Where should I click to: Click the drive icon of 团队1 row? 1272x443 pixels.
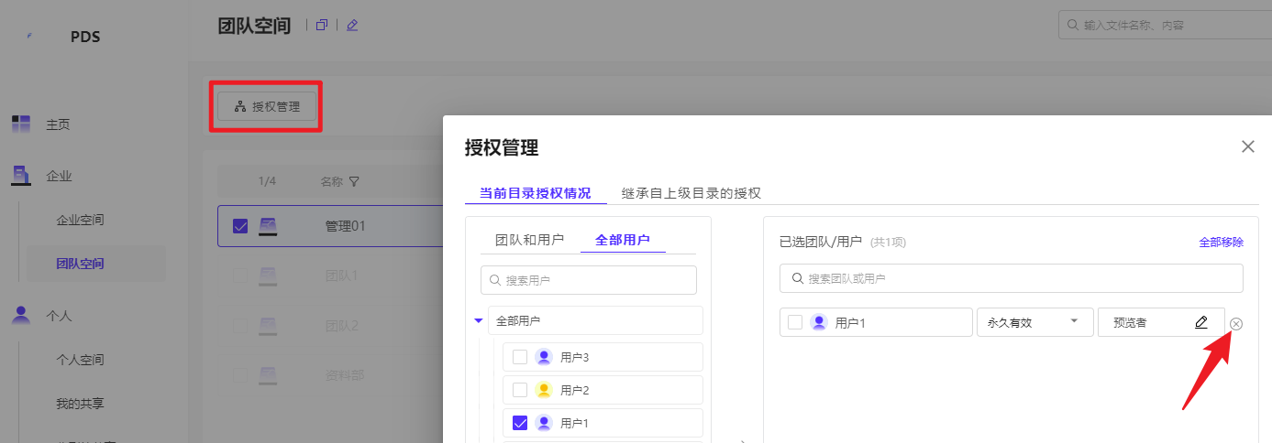tap(268, 275)
